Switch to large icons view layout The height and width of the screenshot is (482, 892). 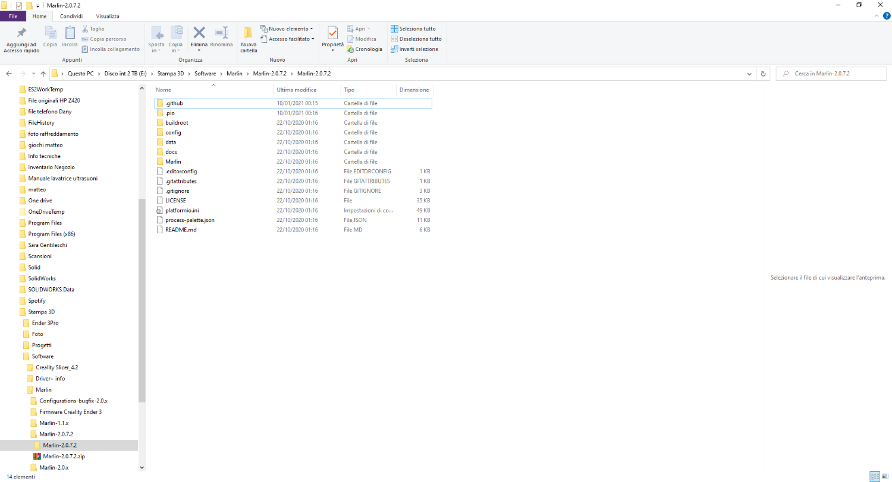coord(885,476)
